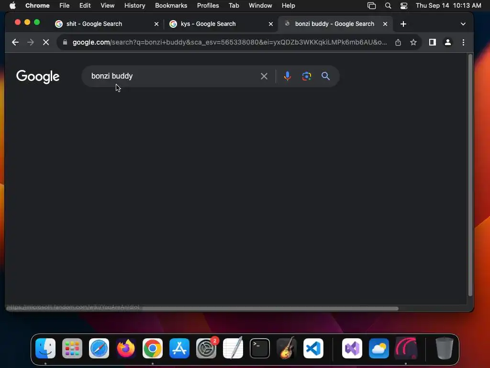Open the Chrome profile button
Viewport: 490px width, 368px height.
[447, 42]
